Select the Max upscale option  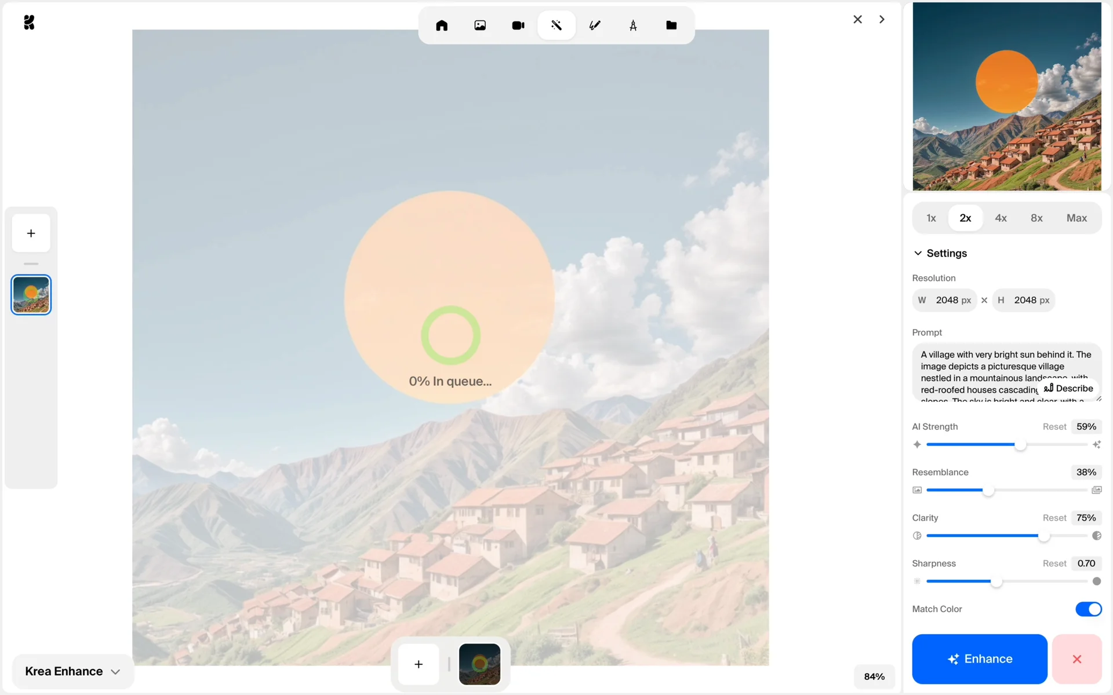pos(1076,218)
